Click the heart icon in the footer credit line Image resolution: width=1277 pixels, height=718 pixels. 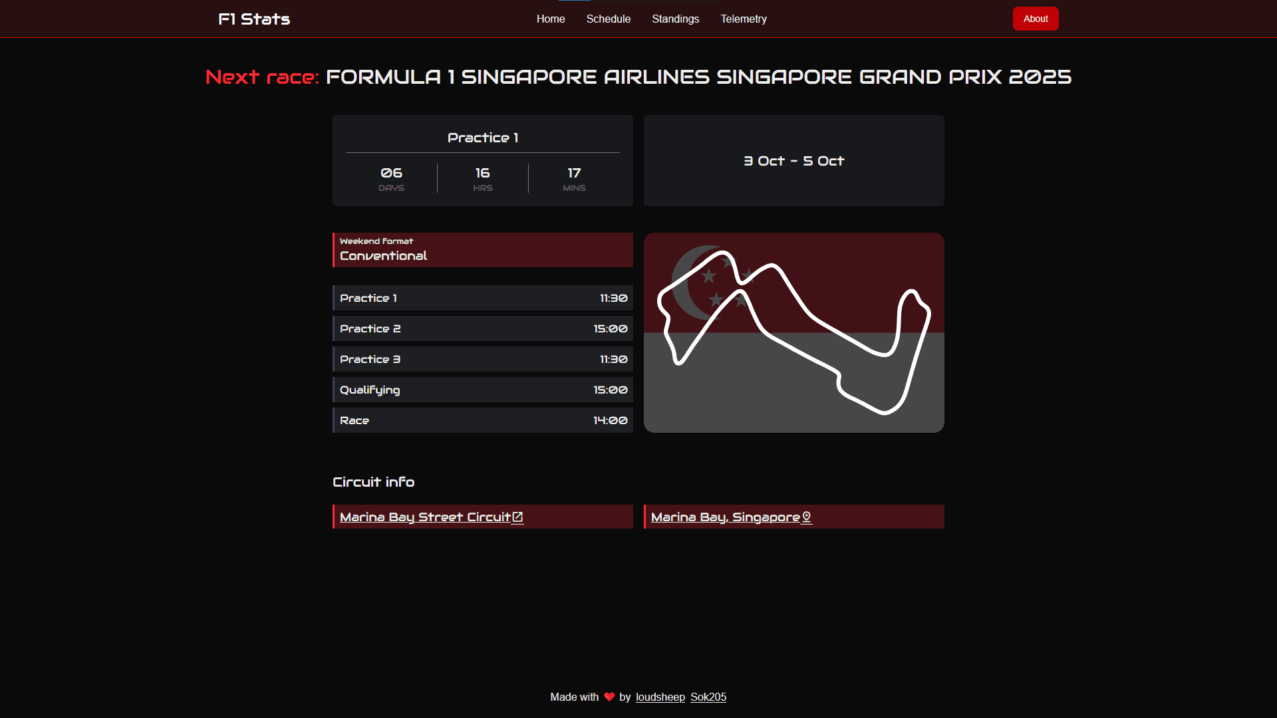(609, 697)
